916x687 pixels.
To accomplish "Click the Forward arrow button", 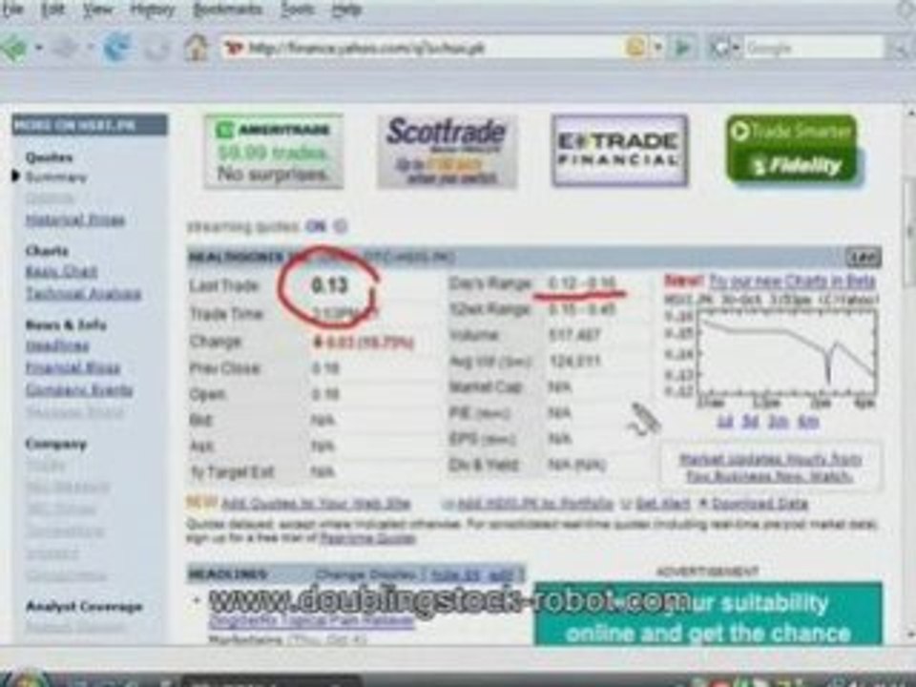I will pos(66,48).
